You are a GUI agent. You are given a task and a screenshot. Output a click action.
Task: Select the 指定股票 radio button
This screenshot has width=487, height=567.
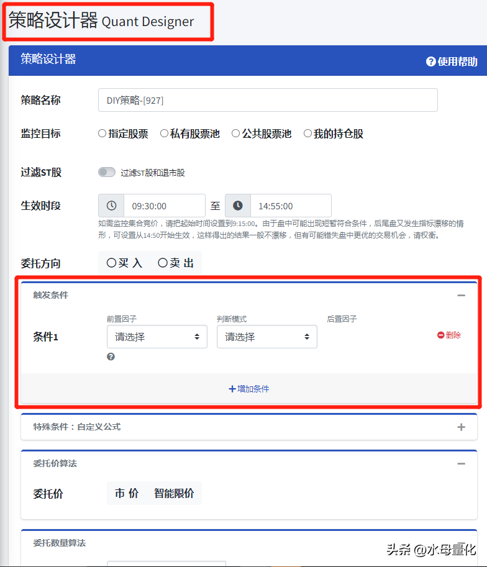pyautogui.click(x=102, y=134)
